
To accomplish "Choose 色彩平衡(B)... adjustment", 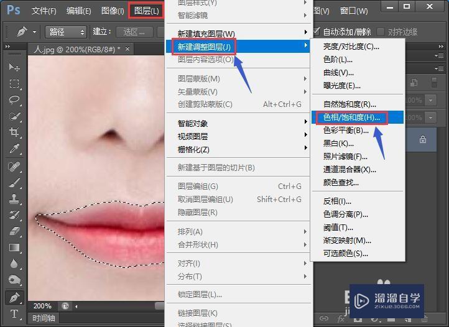I will pyautogui.click(x=358, y=131).
